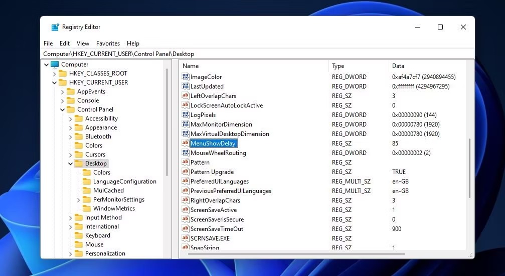This screenshot has width=505, height=276.
Task: Select the HKEY_CURRENT_USER label in tree
Action: pyautogui.click(x=98, y=82)
